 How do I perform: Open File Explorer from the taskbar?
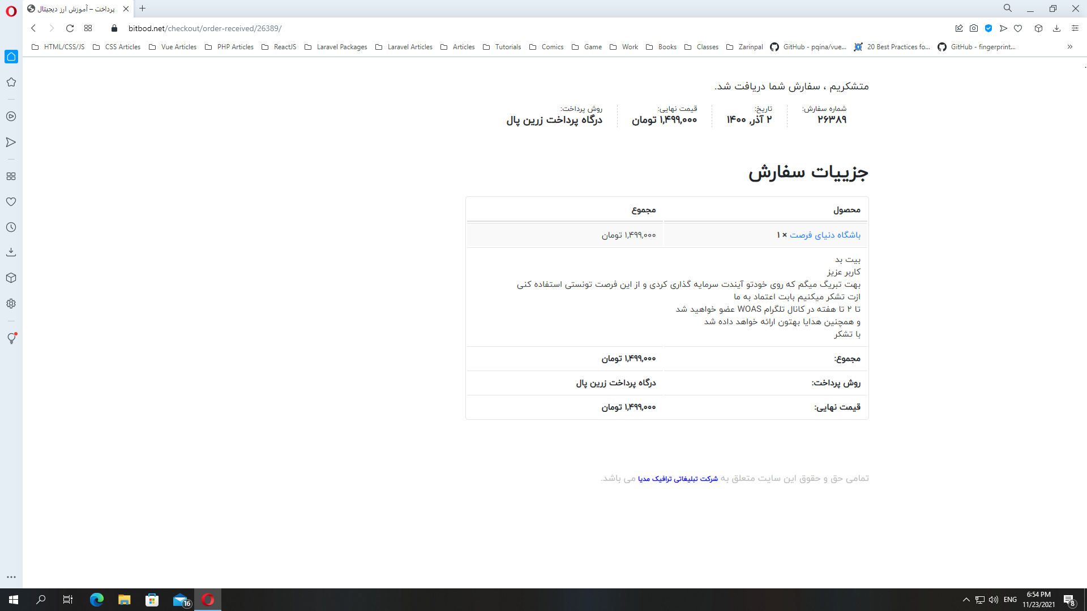[125, 600]
